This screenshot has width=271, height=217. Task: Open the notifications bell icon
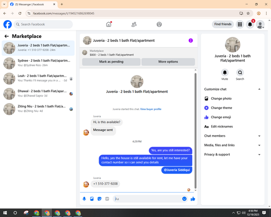250,24
